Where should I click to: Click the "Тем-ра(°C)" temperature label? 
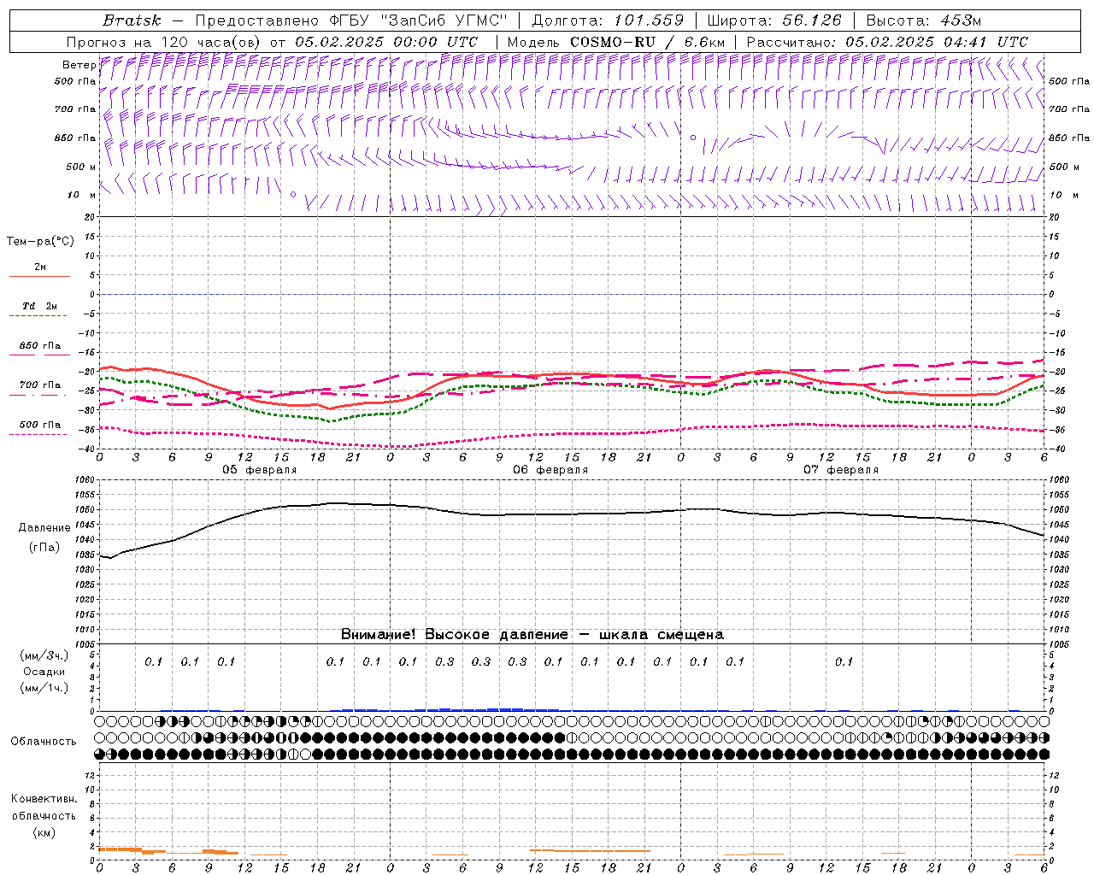click(x=40, y=242)
